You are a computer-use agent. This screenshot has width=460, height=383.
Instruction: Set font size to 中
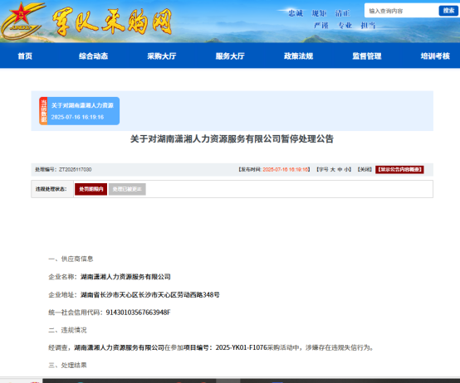click(x=340, y=170)
